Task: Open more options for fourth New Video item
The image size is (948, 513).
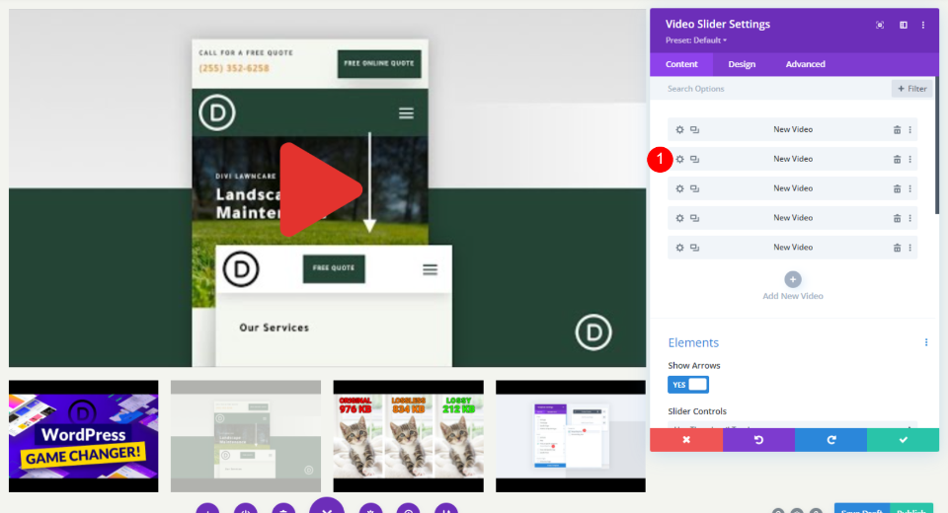Action: point(909,218)
